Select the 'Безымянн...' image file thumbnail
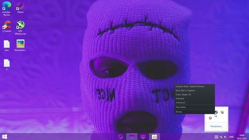 click(x=20, y=45)
